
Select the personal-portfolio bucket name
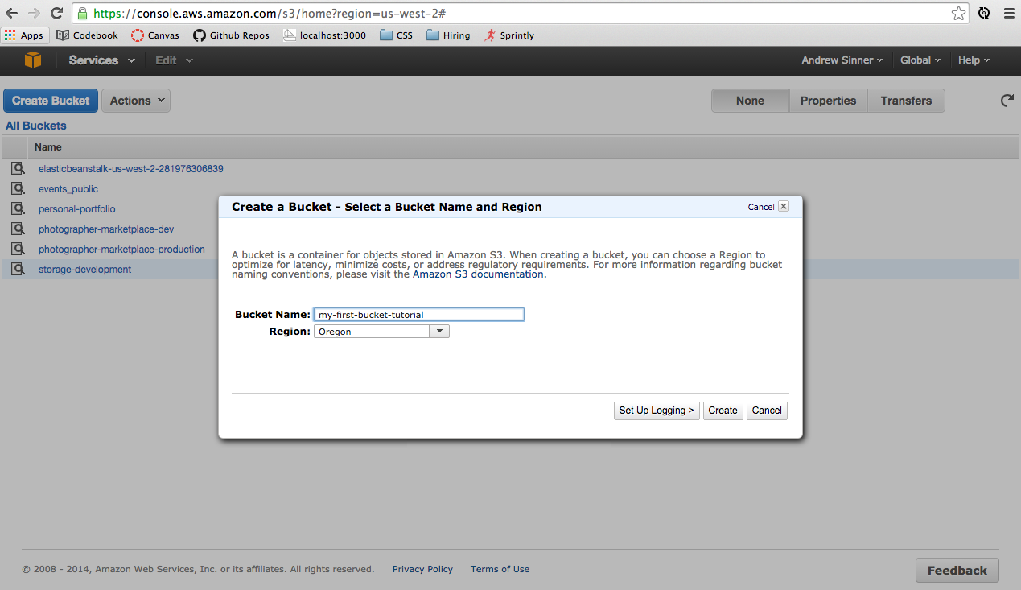tap(77, 209)
